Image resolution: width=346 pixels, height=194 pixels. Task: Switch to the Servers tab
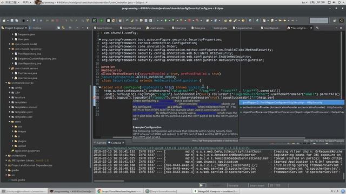pyautogui.click(x=100, y=143)
